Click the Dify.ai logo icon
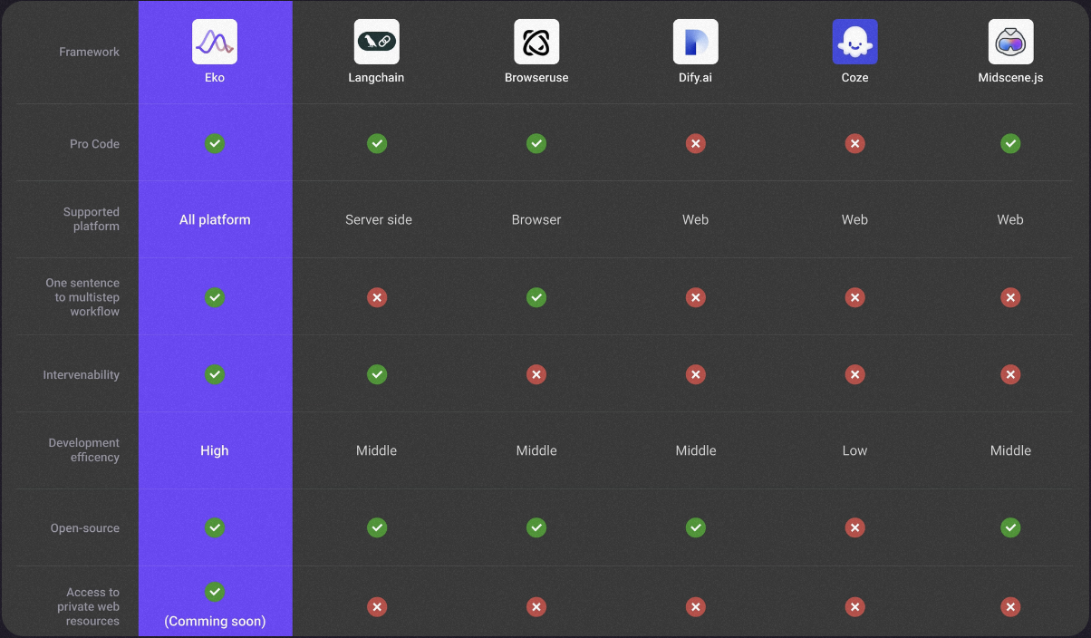 click(x=696, y=42)
